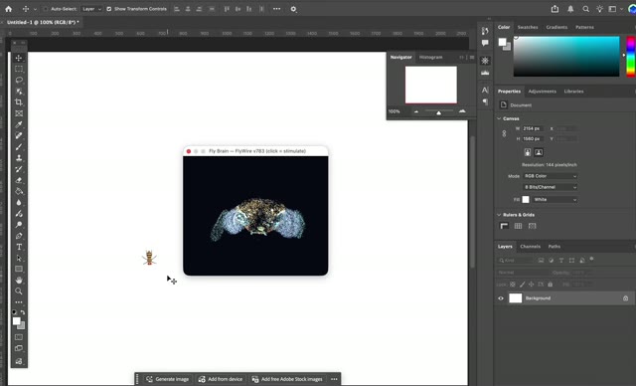Select the Blur tool
Viewport: 636px width, 386px height.
coord(19,203)
